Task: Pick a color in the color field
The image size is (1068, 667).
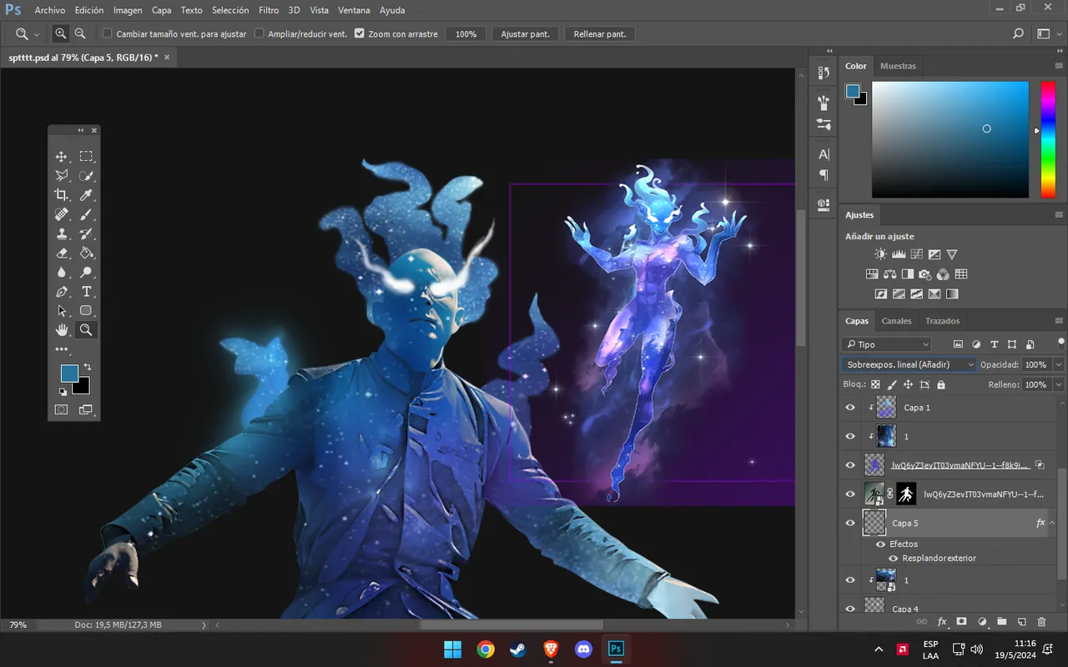Action: click(950, 139)
